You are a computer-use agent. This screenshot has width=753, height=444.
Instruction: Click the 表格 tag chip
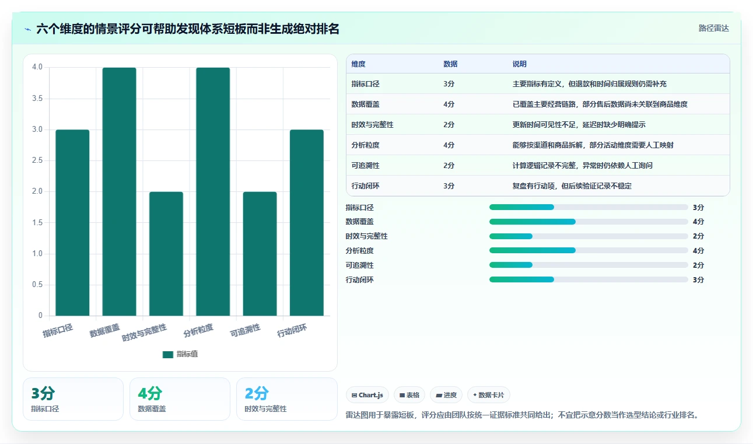coord(409,395)
